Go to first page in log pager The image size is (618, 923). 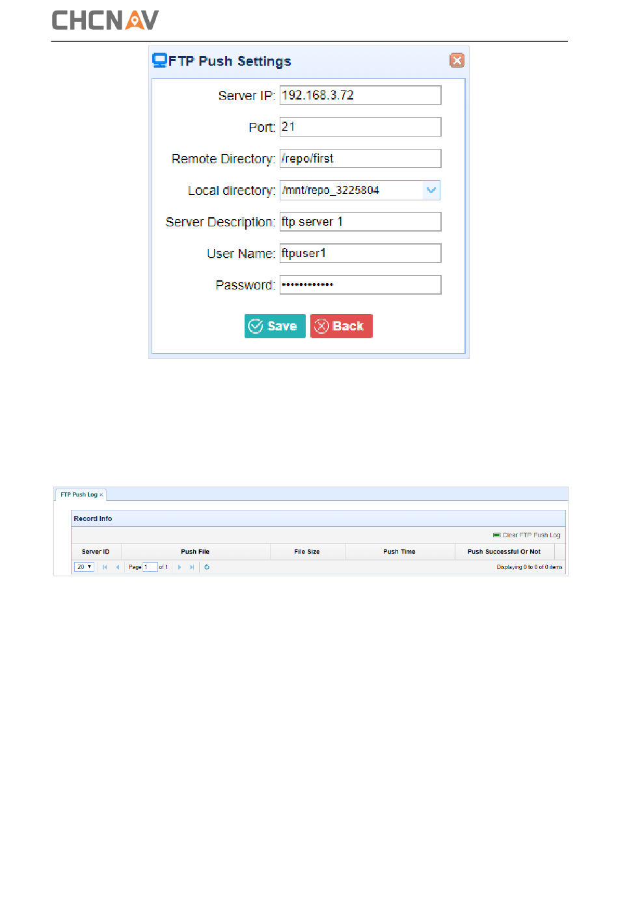(x=105, y=567)
